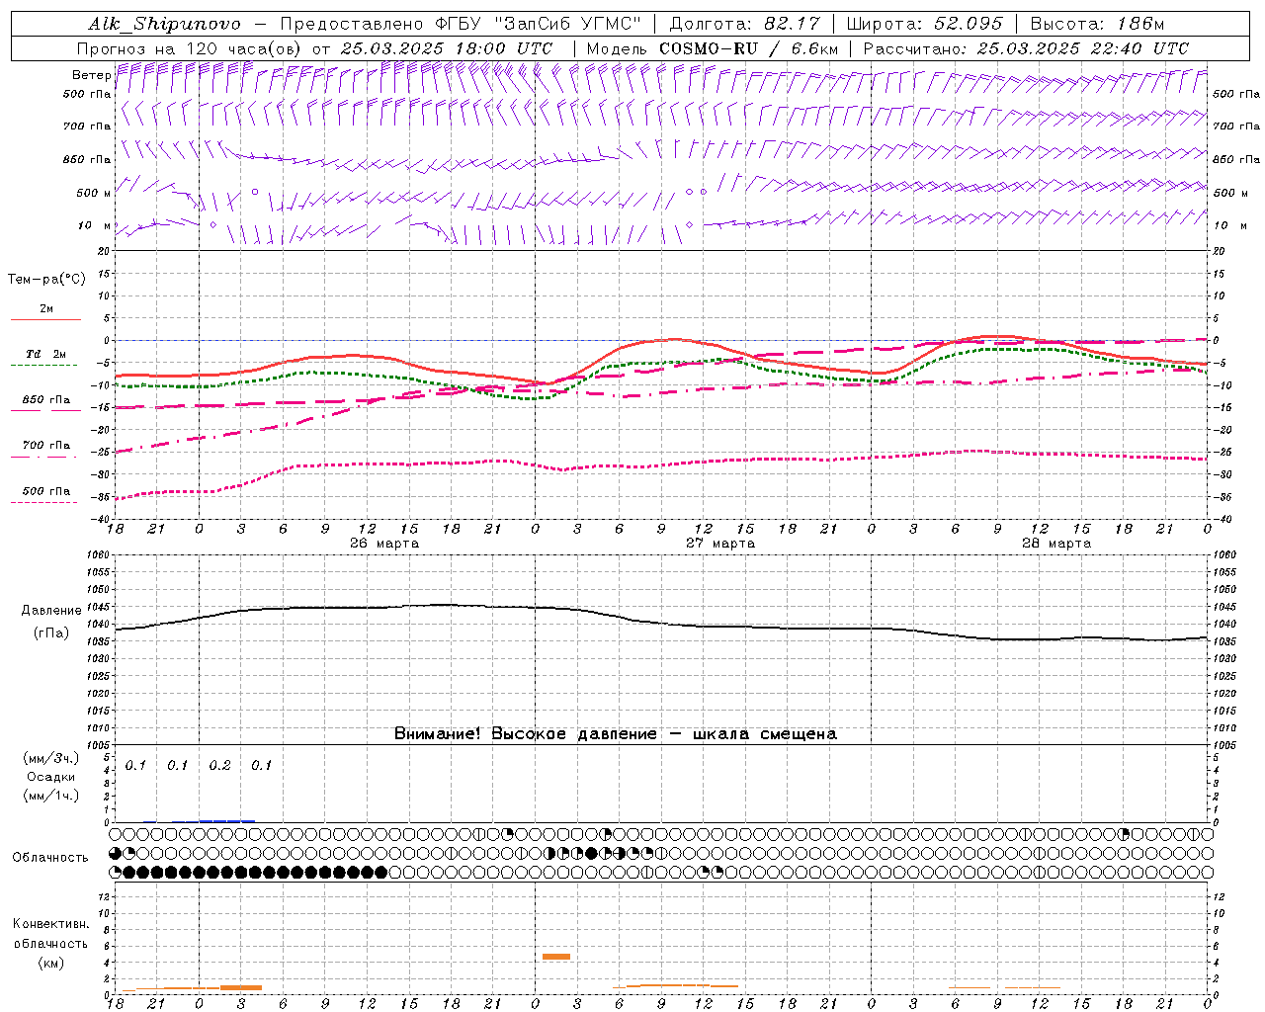Click the "Облачность" cloud cover label
Image resolution: width=1265 pixels, height=1012 pixels.
pyautogui.click(x=50, y=858)
